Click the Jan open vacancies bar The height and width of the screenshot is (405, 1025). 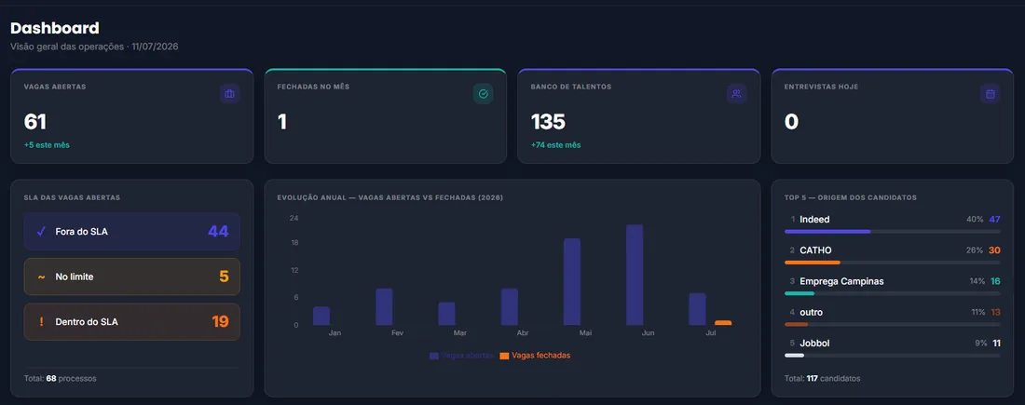click(321, 317)
